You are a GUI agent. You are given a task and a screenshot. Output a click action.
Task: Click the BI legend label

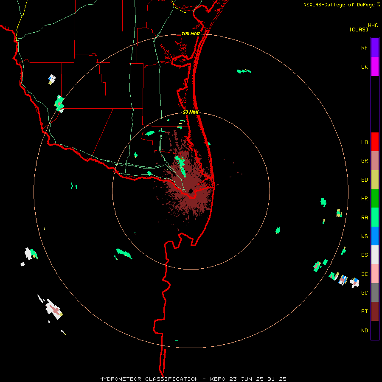click(364, 312)
